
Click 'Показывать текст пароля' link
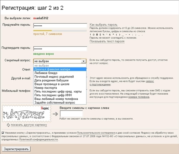coord(107,41)
